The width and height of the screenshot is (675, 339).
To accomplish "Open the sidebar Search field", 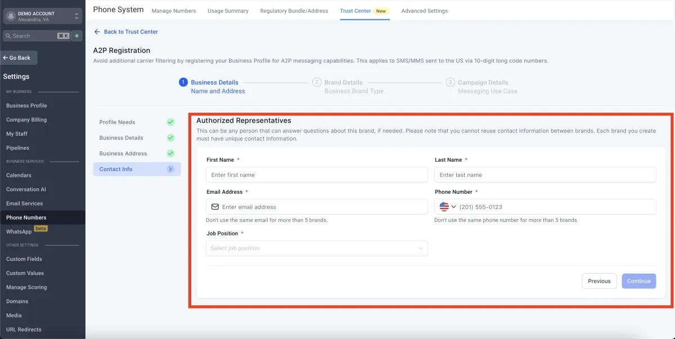I will pyautogui.click(x=37, y=35).
